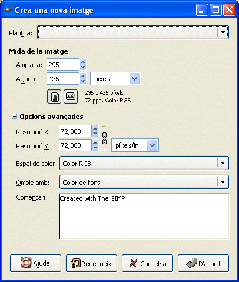Increase Resolució X with up arrow
The image size is (239, 282).
(x=95, y=128)
